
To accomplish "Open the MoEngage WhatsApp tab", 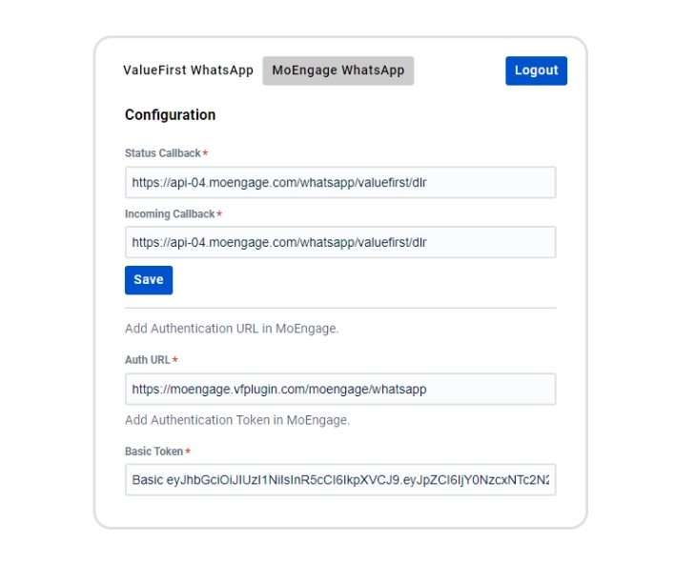I will coord(338,70).
